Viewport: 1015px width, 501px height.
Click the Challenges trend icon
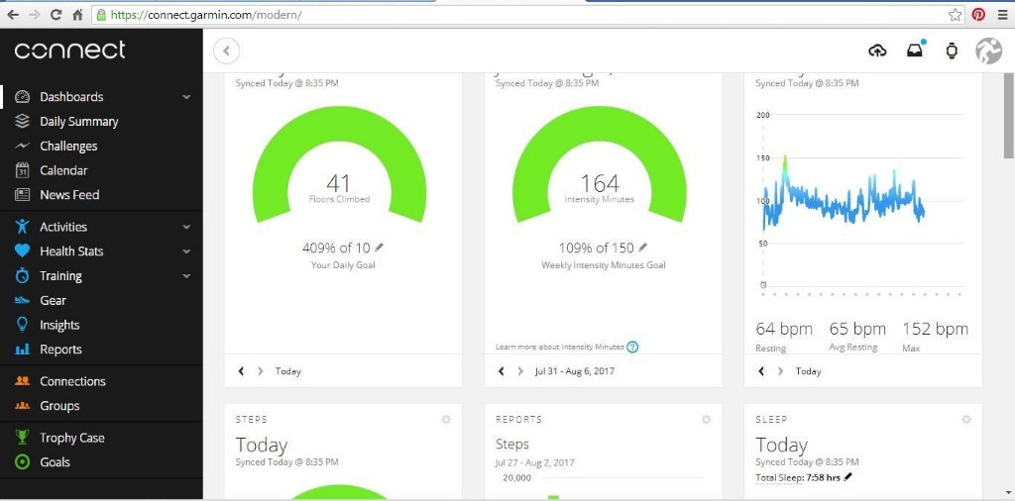point(23,147)
